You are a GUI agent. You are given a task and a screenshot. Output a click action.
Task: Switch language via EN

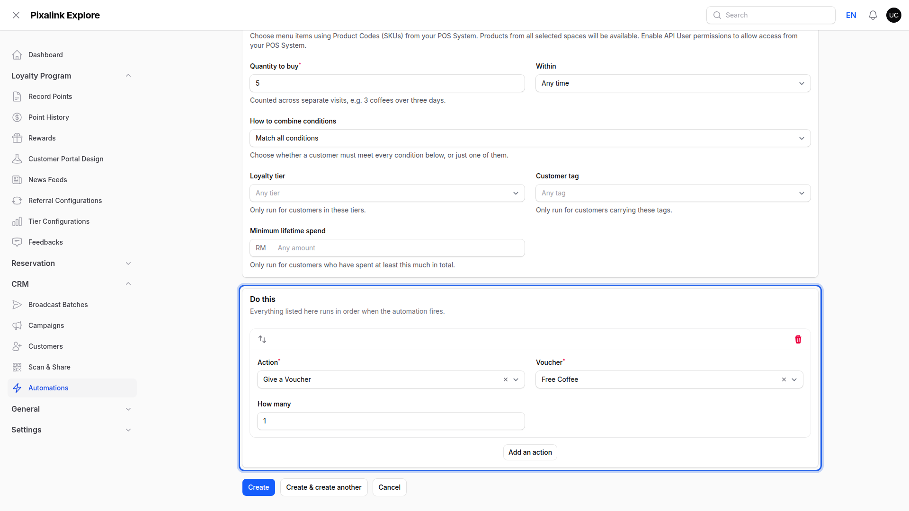[851, 15]
